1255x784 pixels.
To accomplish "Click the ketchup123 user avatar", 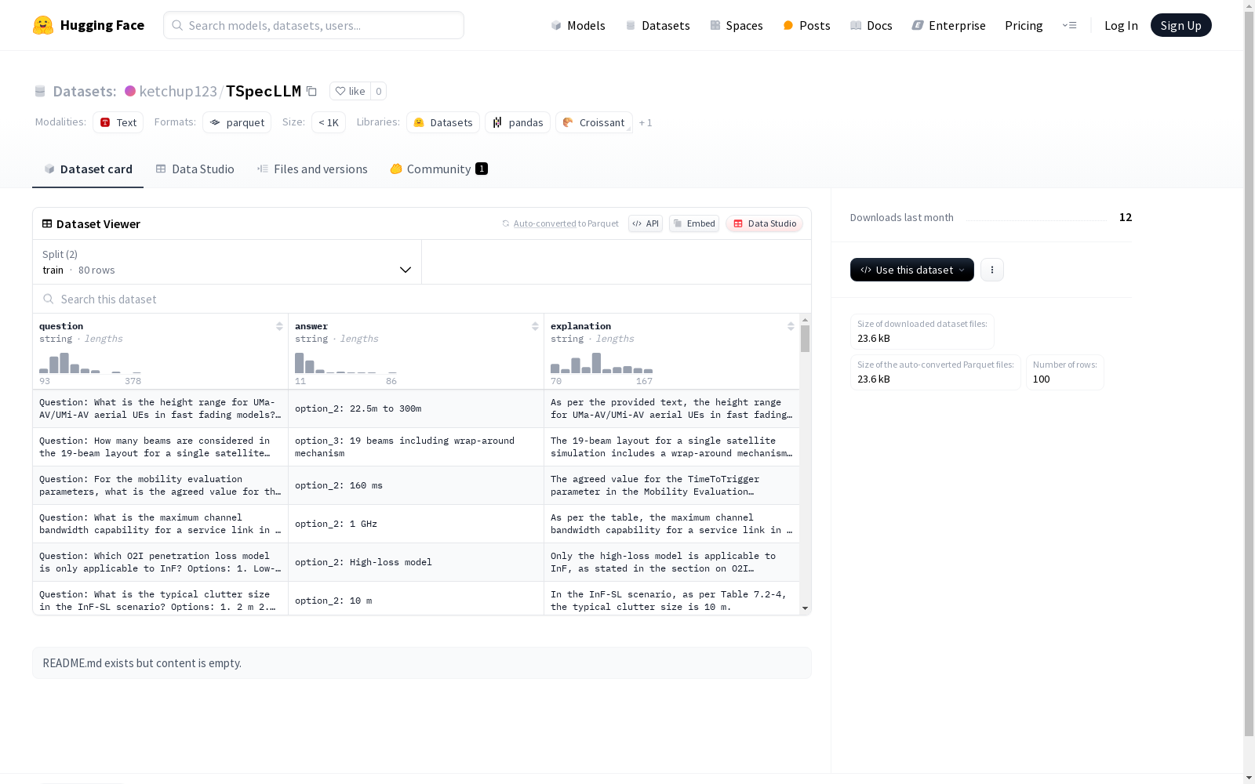I will pyautogui.click(x=130, y=91).
